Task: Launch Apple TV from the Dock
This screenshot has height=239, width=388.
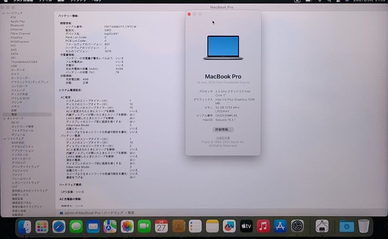Action: coord(246,226)
